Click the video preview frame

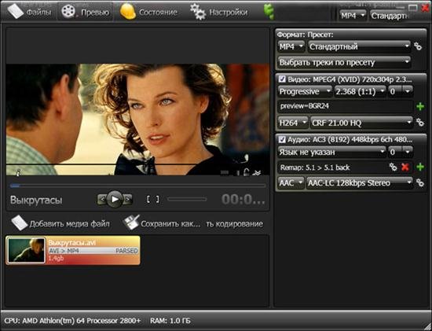pos(137,120)
